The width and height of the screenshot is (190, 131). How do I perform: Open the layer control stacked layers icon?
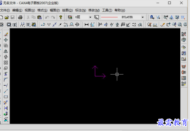tap(70, 17)
